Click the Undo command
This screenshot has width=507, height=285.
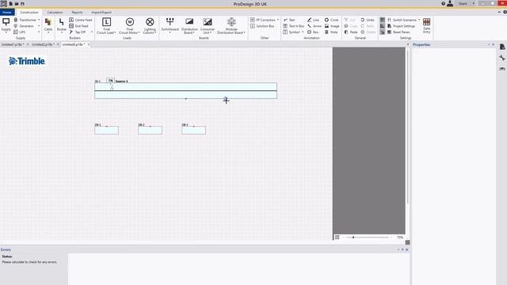(368, 20)
